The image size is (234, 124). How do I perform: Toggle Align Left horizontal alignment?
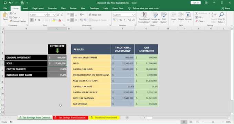point(68,20)
